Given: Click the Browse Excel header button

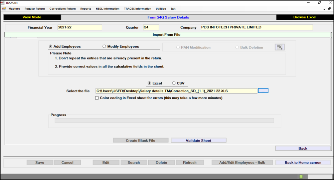Looking at the screenshot, I should coord(305,17).
